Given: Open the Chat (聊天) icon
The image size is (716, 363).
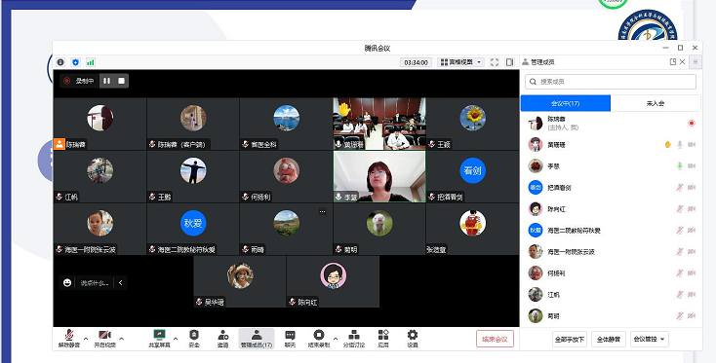Looking at the screenshot, I should point(290,339).
